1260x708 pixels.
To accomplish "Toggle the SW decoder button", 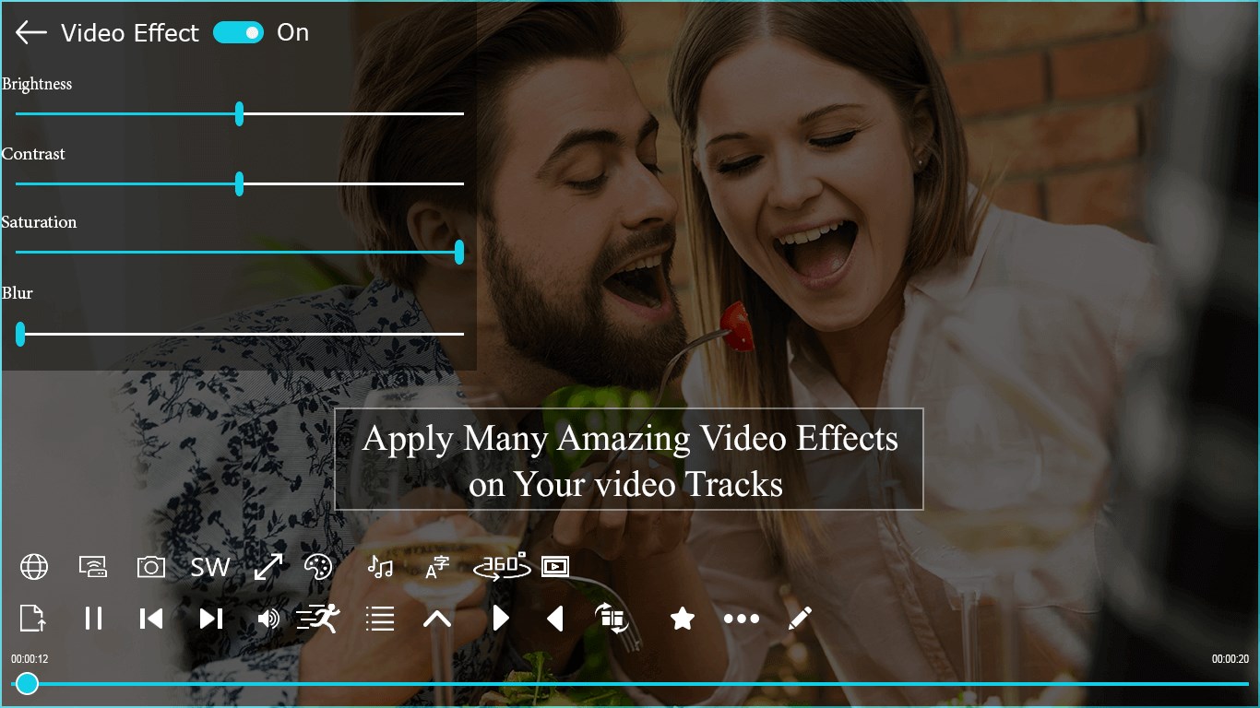I will tap(210, 567).
